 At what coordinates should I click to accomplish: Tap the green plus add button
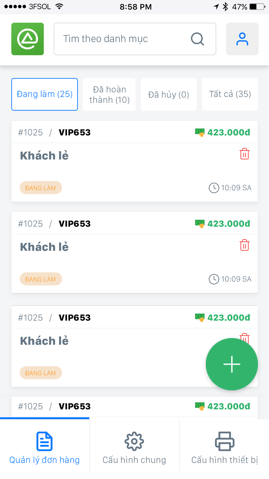tap(232, 364)
